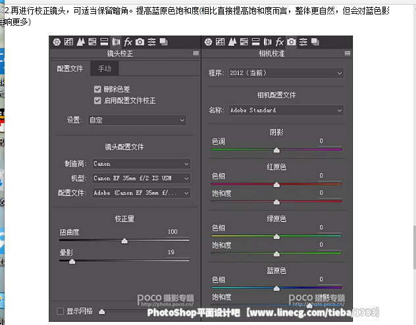Viewport: 416px width, 325px height.
Task: Open Camera Calibration icon in left panel
Action: pos(140,42)
